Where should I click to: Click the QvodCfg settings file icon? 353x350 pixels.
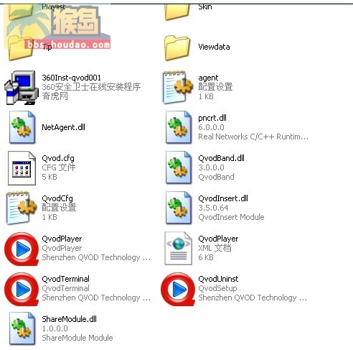[22, 208]
